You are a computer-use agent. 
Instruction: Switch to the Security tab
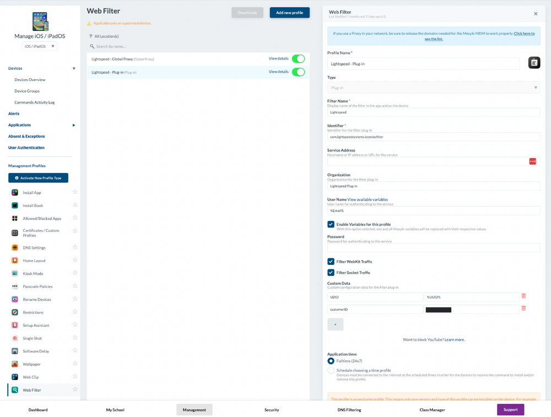[272, 410]
